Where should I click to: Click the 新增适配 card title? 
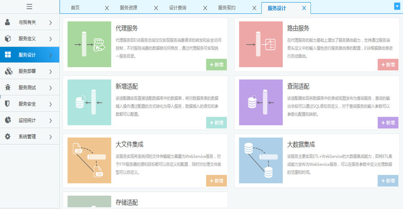tap(127, 86)
